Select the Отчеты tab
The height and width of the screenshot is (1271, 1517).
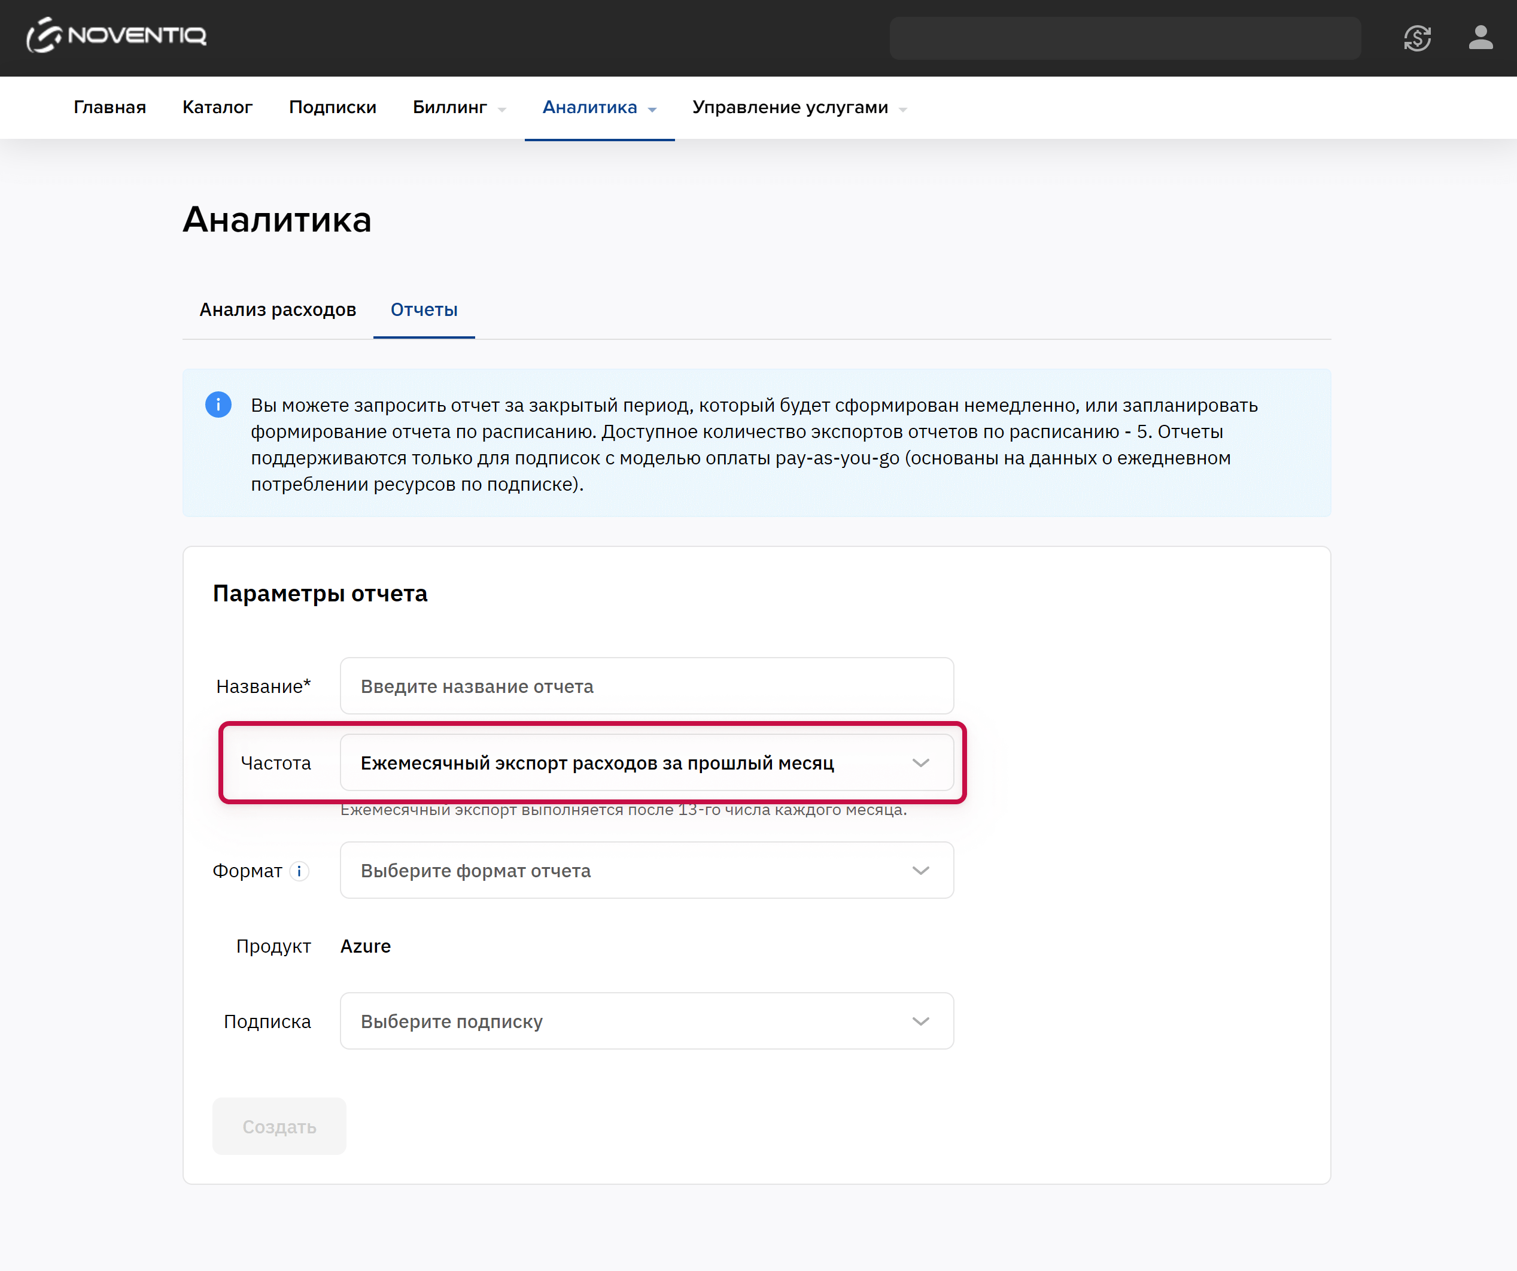coord(424,310)
